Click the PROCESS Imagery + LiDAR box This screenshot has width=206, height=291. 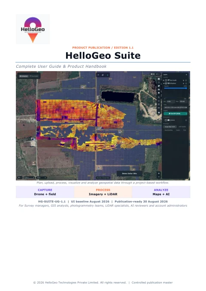(x=103, y=192)
